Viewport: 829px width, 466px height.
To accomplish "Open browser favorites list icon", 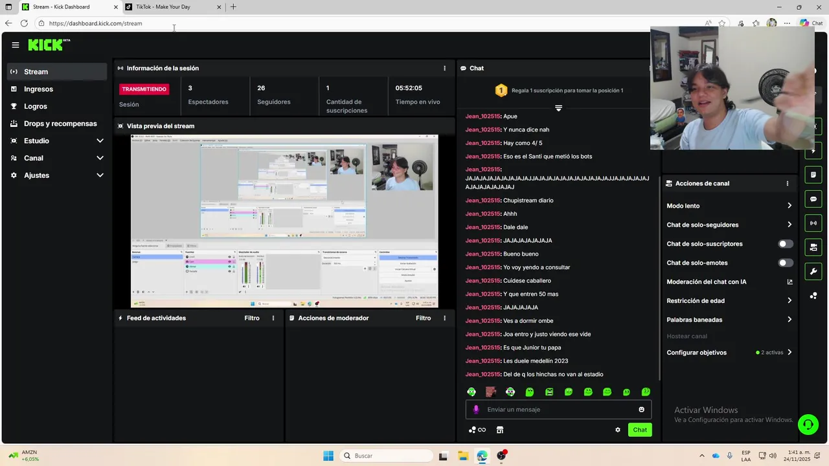I will pyautogui.click(x=756, y=23).
